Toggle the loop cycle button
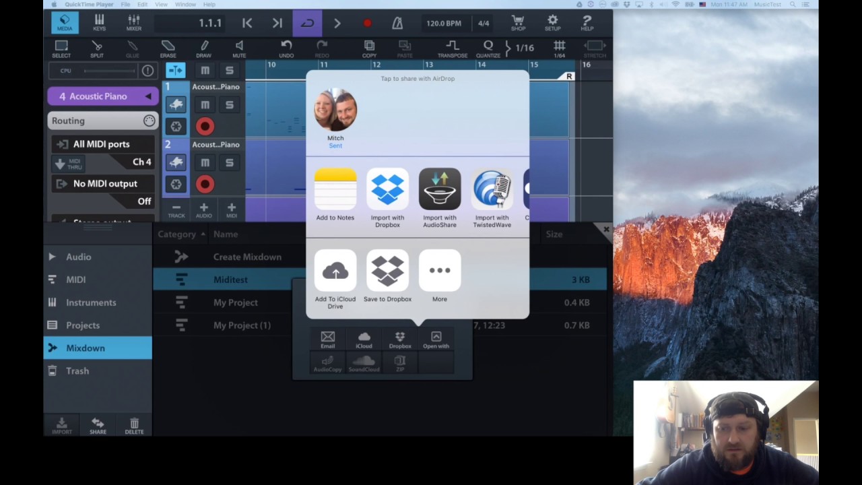The width and height of the screenshot is (862, 485). (307, 23)
